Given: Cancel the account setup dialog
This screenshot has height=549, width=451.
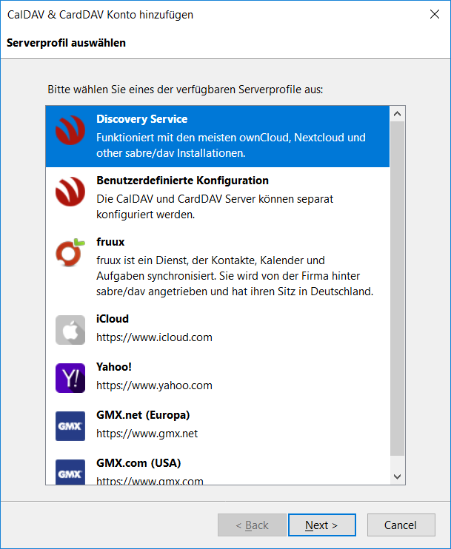Looking at the screenshot, I should (x=401, y=525).
